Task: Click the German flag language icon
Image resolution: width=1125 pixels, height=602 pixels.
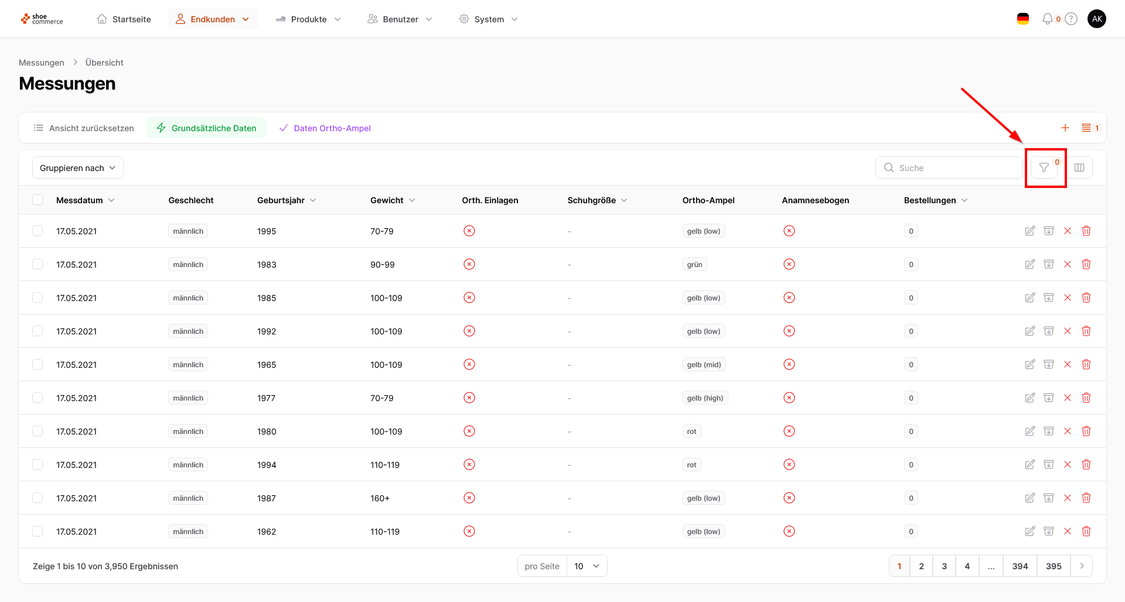Action: tap(1023, 19)
